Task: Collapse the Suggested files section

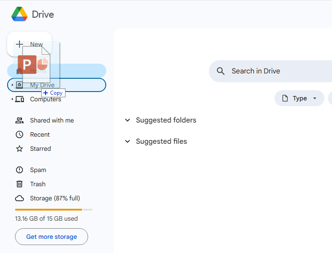Action: (127, 141)
